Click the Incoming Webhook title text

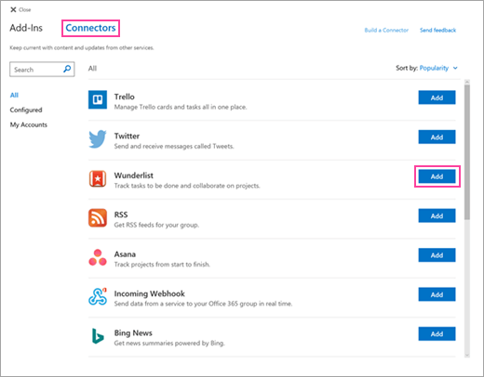pyautogui.click(x=149, y=293)
